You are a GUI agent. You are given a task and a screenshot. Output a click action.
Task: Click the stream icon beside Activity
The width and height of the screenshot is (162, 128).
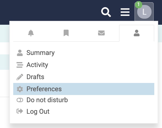20,65
